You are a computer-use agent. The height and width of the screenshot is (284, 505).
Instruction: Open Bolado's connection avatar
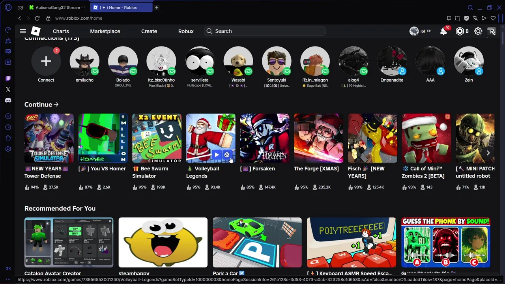(123, 61)
